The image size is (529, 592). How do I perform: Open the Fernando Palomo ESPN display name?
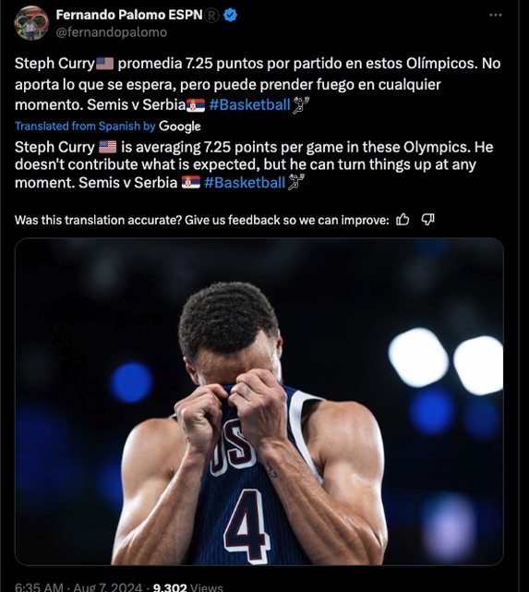click(129, 15)
